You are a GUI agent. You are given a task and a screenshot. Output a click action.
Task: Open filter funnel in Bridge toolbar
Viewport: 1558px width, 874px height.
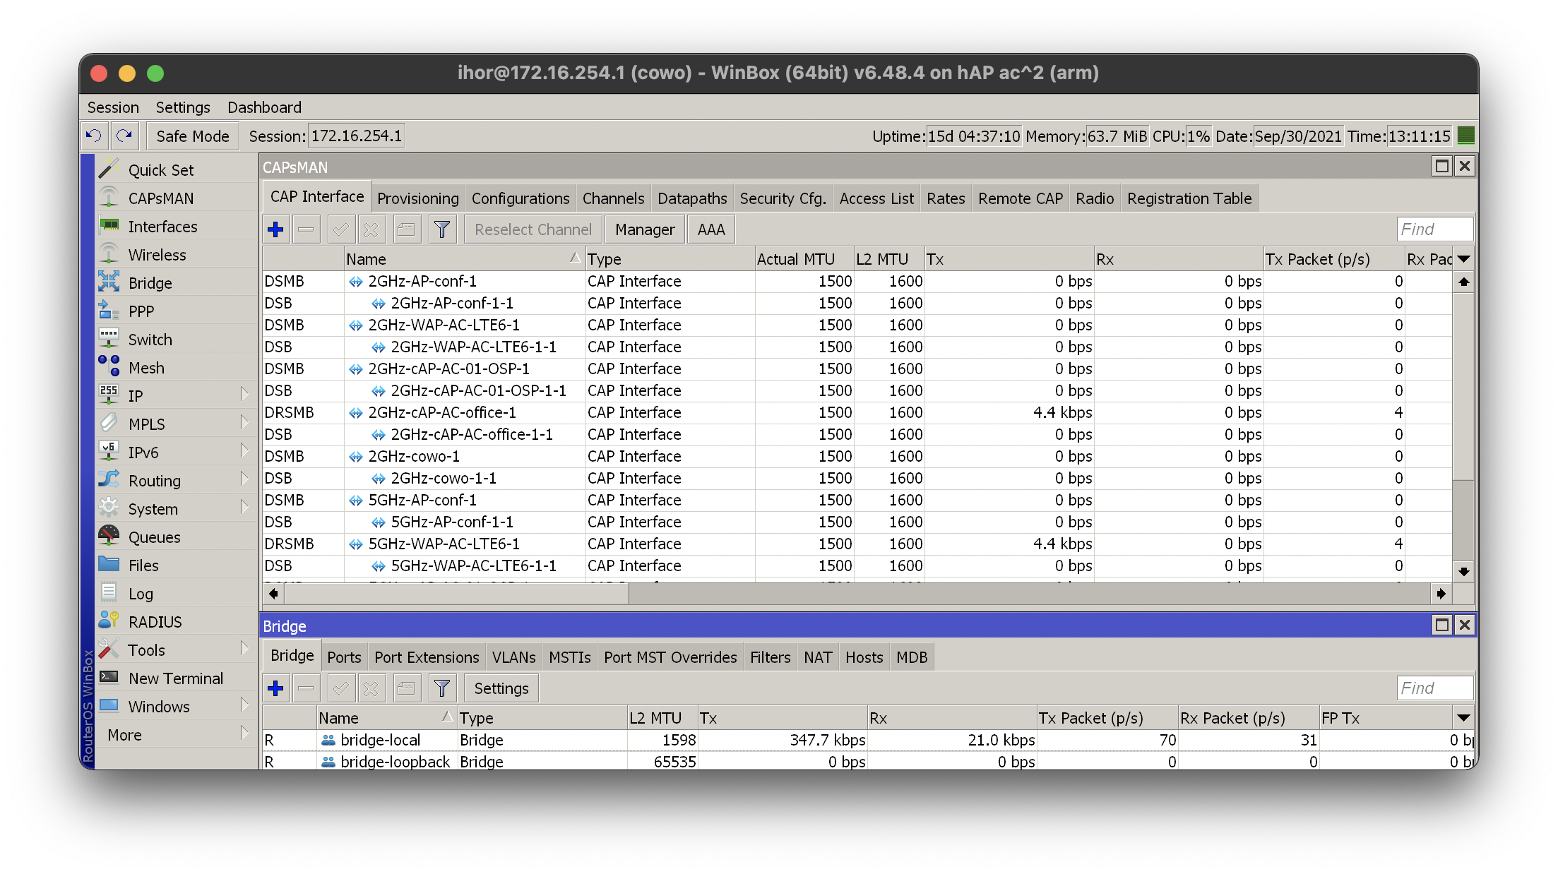click(x=442, y=688)
